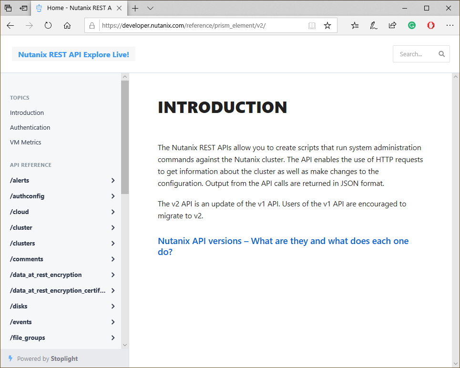Expand the /file_groups section chevron

[x=113, y=338]
